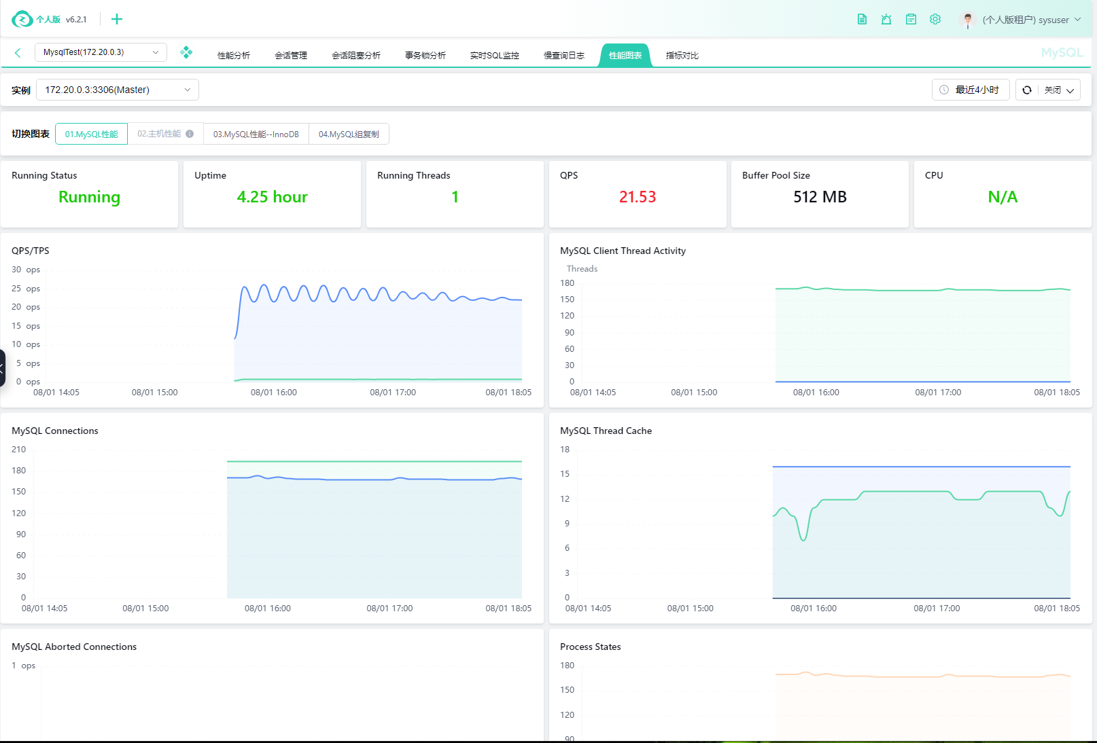
Task: Click the Running Threads card title
Action: 414,175
